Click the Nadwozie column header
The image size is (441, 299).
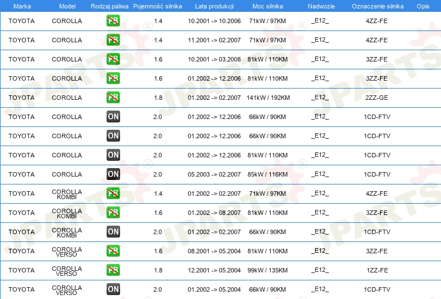click(321, 6)
